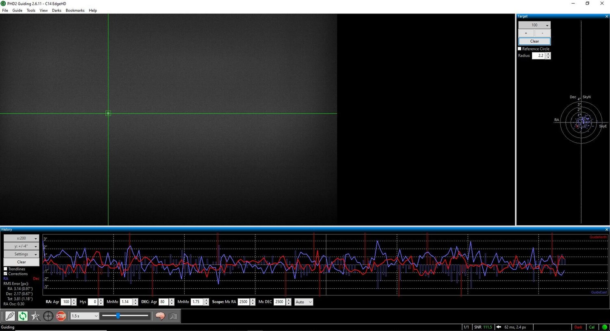Click the DEC MnMo 1.75 field
This screenshot has width=610, height=331.
[197, 302]
